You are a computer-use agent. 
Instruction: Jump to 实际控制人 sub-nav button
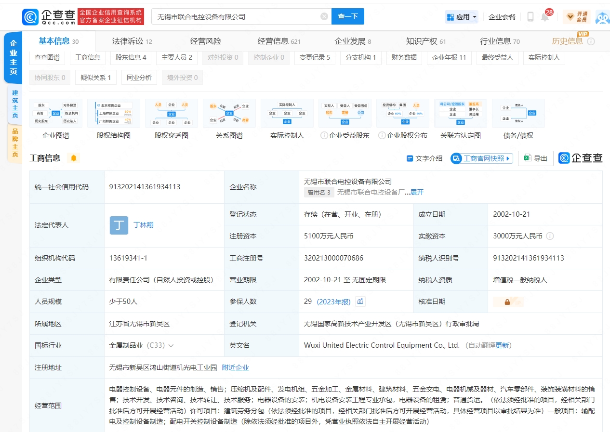click(x=544, y=57)
